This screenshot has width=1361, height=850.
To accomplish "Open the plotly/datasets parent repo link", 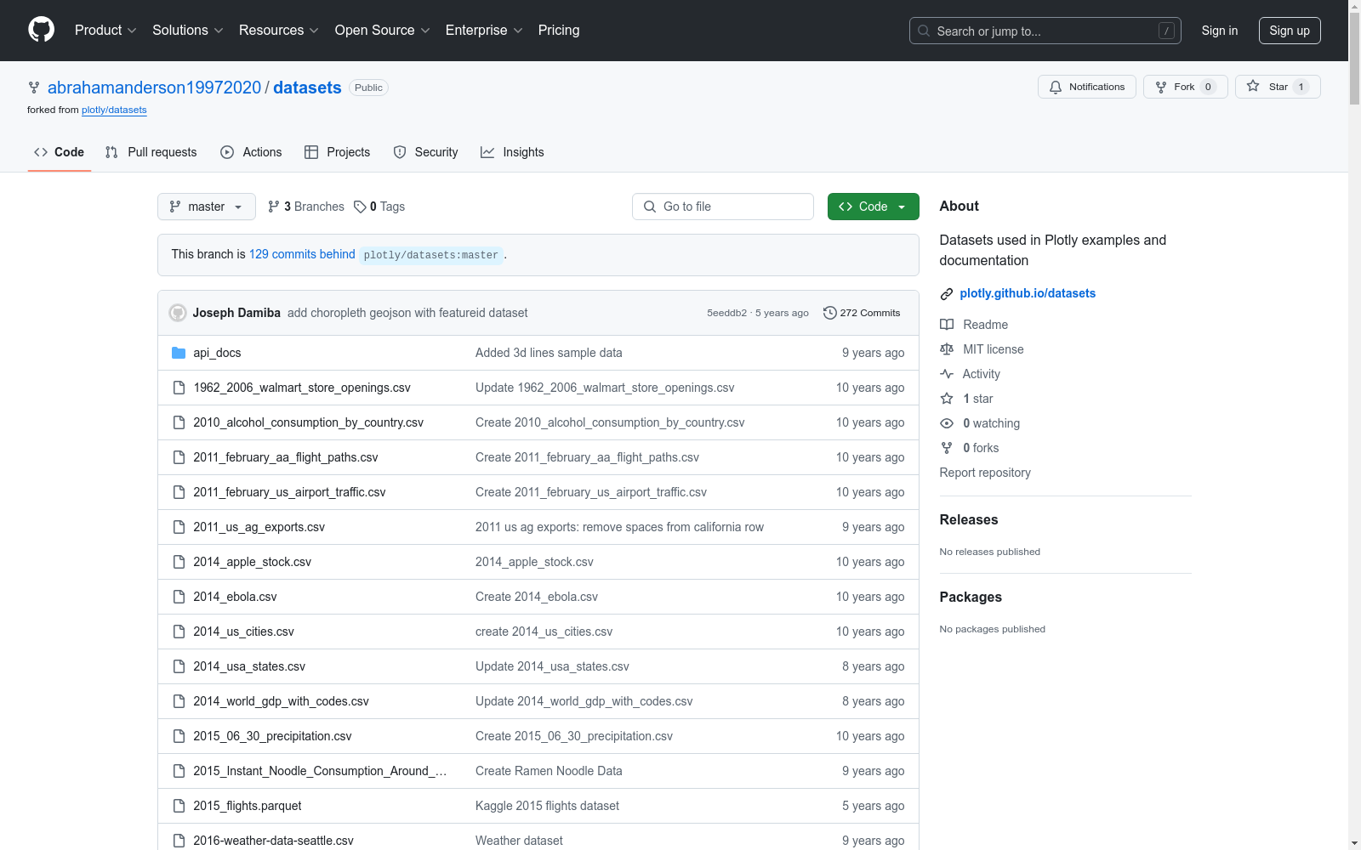I will click(114, 110).
